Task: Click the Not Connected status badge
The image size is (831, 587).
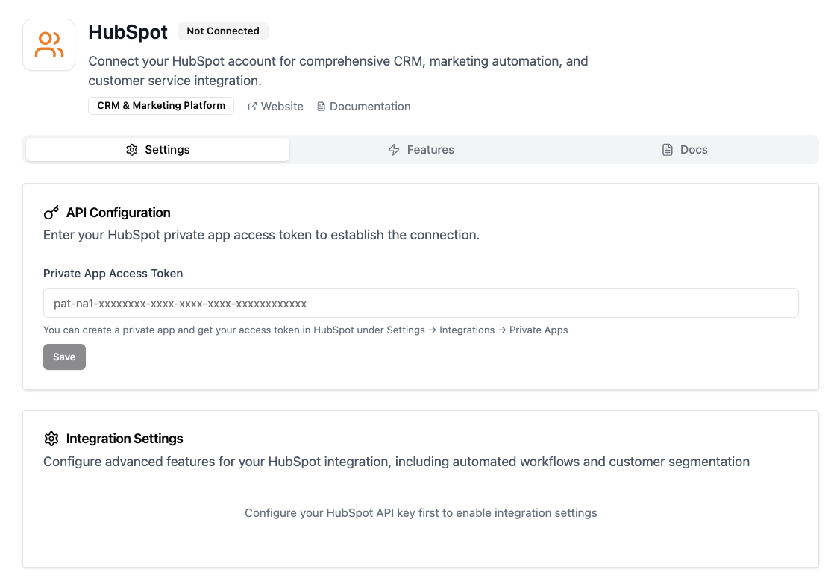Action: click(222, 31)
